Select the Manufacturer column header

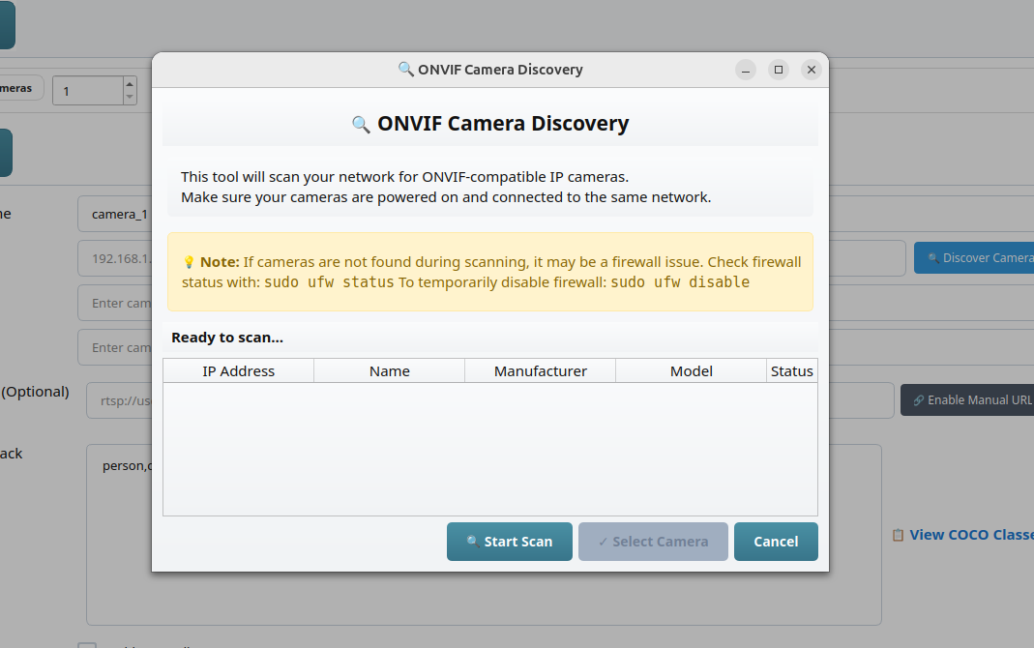point(540,371)
